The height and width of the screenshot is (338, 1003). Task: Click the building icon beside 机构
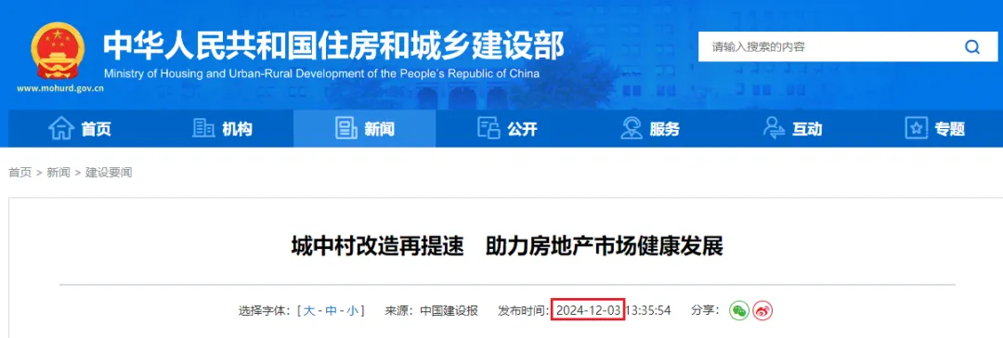[203, 129]
